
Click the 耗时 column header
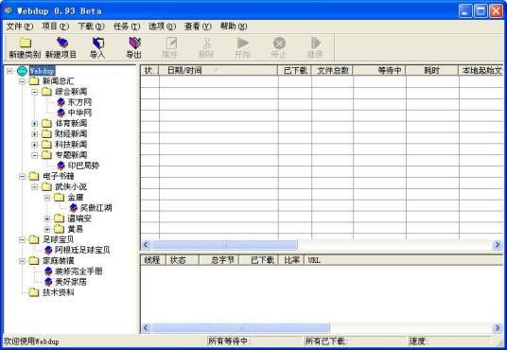point(432,70)
